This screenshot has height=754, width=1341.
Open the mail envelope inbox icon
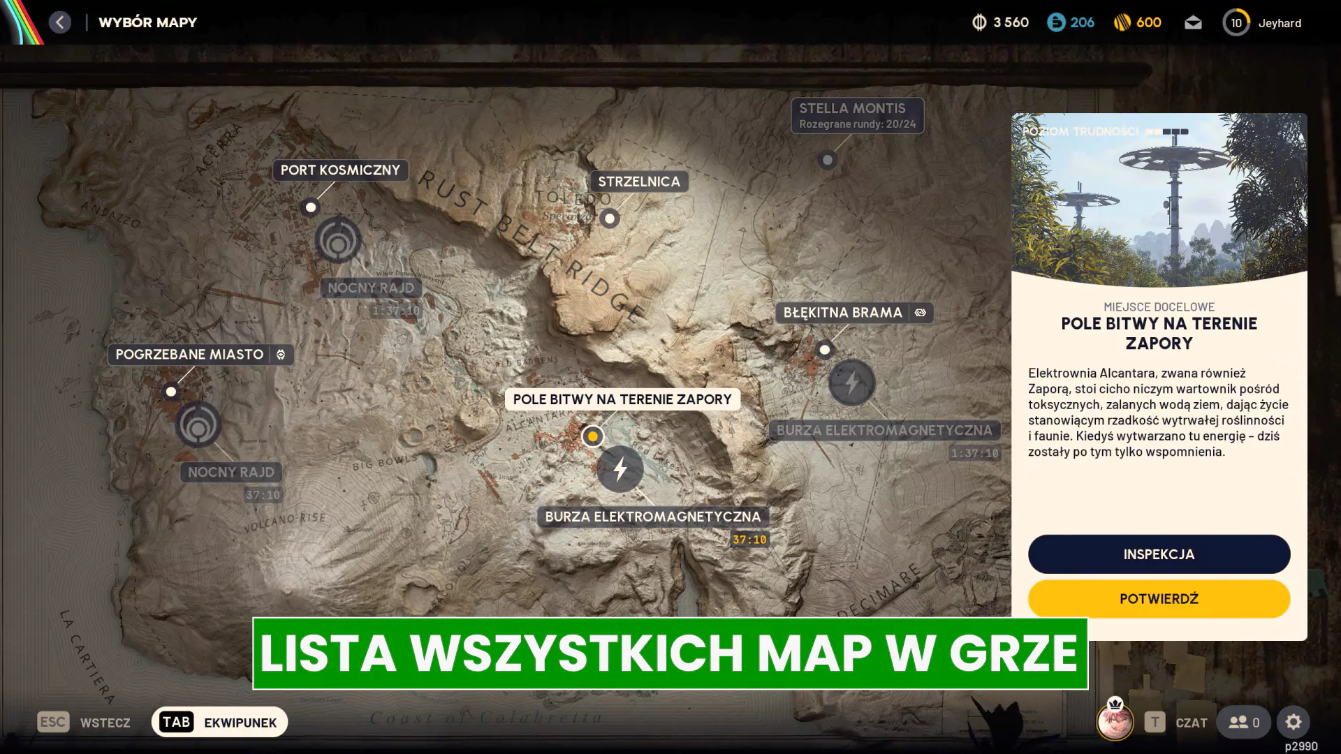[1193, 22]
